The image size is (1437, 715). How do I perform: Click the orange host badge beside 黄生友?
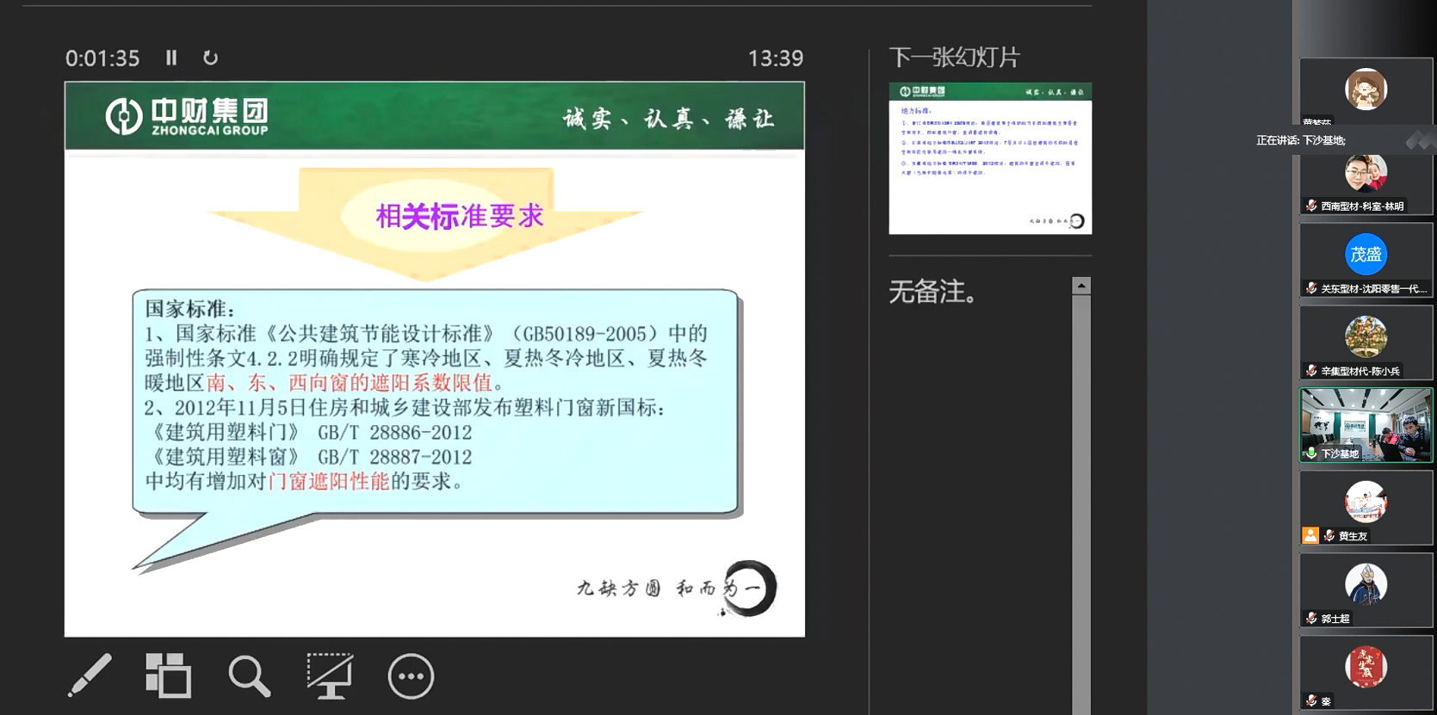pyautogui.click(x=1310, y=535)
